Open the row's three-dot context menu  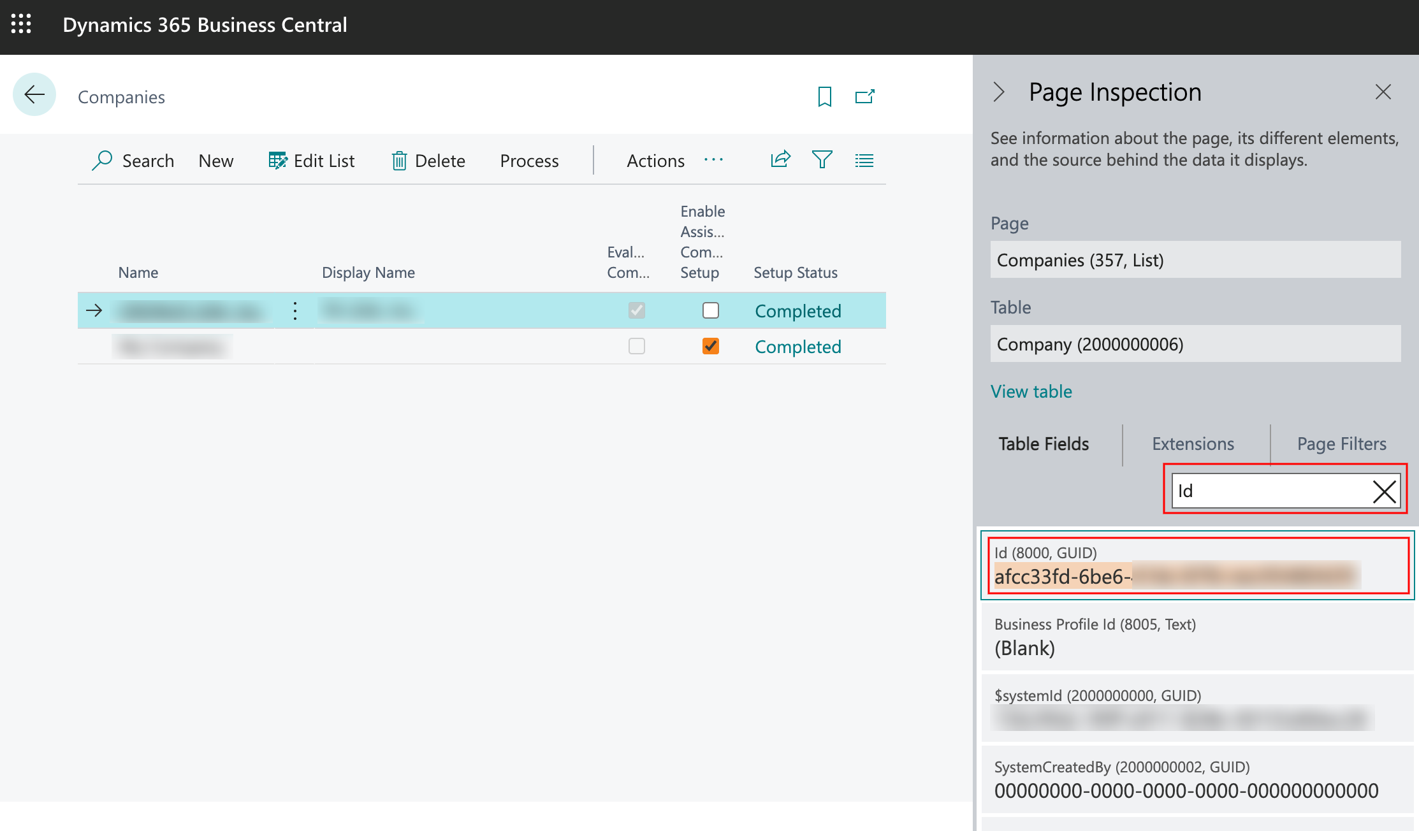click(295, 311)
